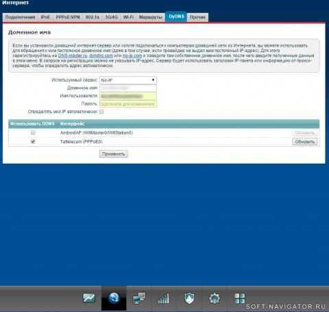
Task: Open the system settings gear icon
Action: (x=215, y=298)
